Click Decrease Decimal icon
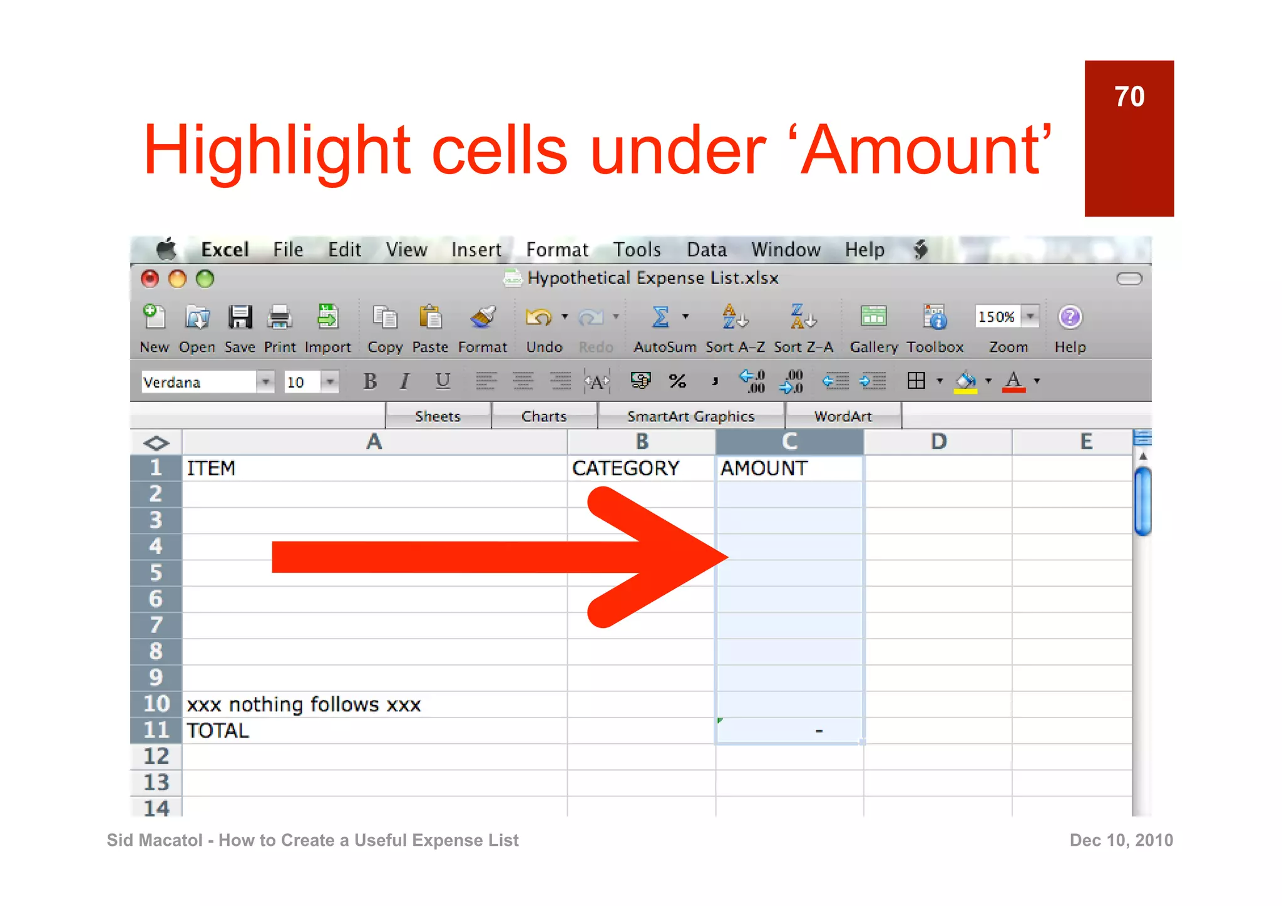 [791, 381]
